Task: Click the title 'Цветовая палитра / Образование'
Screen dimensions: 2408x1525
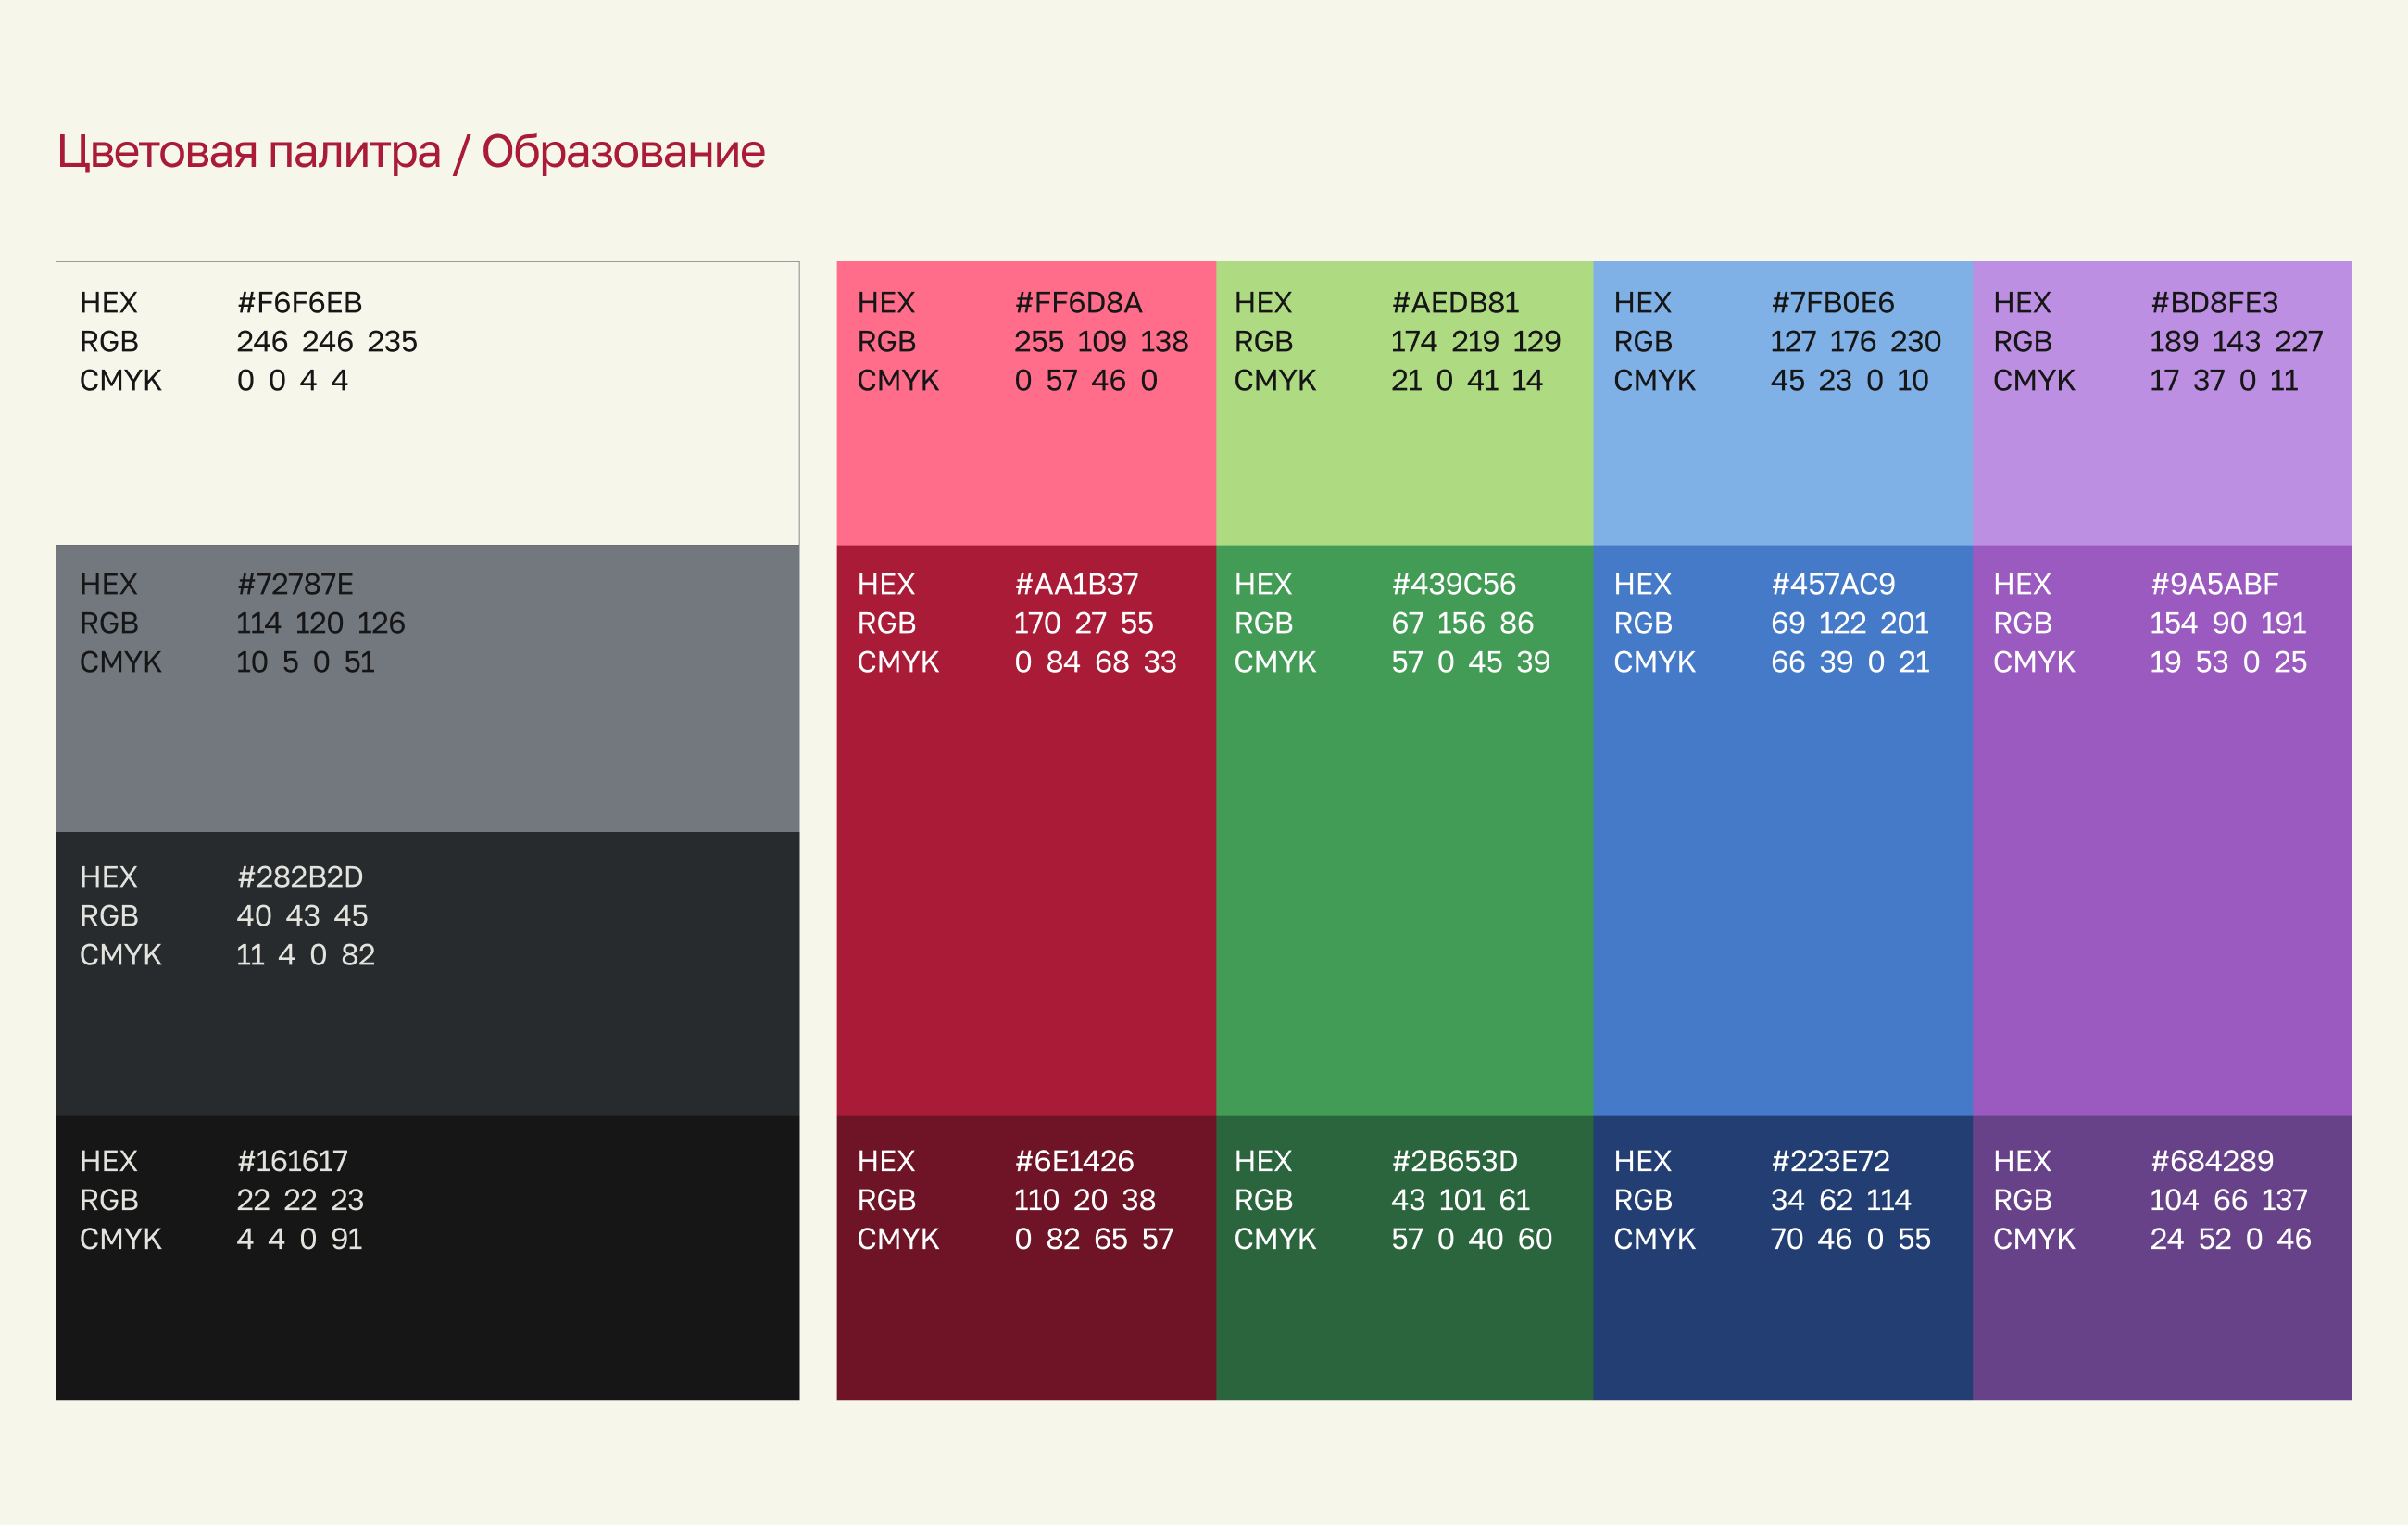Action: 410,152
